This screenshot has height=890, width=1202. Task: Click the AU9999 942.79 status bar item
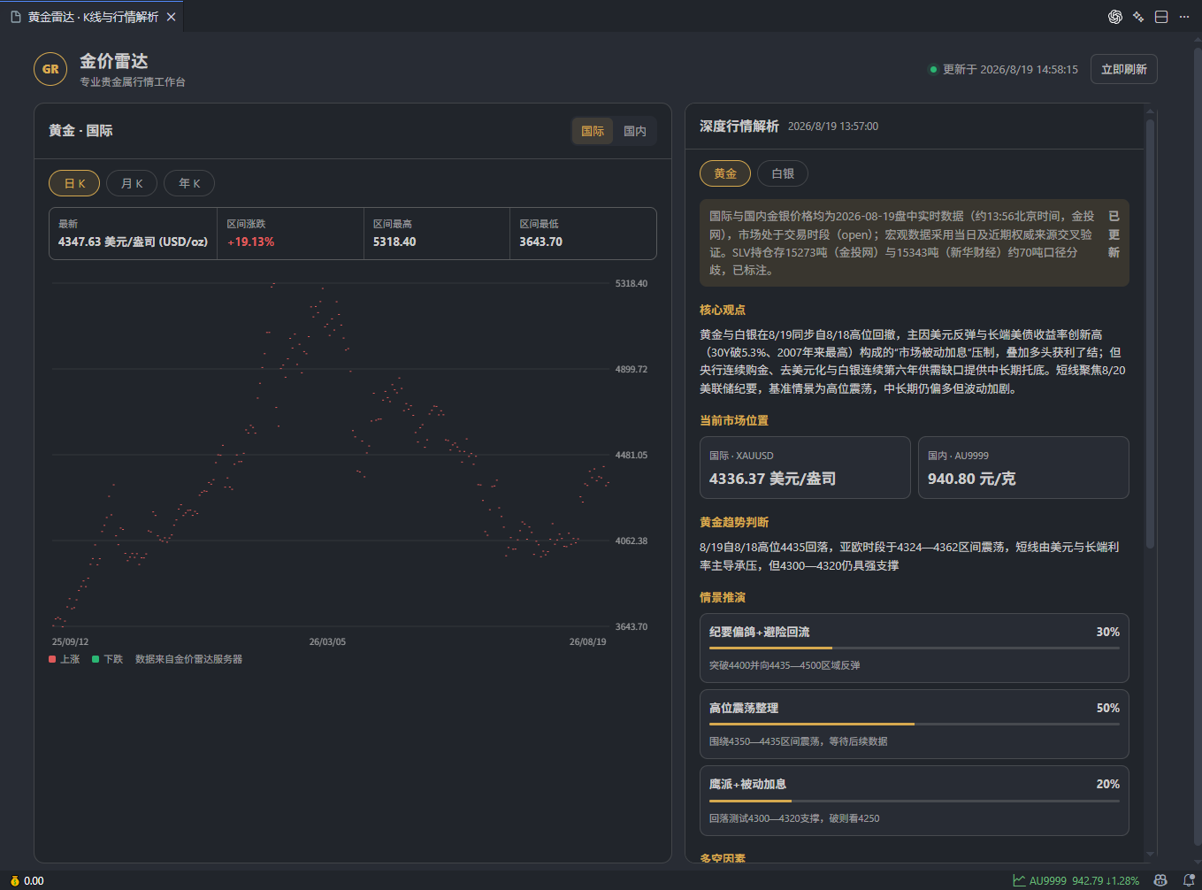coord(1076,880)
